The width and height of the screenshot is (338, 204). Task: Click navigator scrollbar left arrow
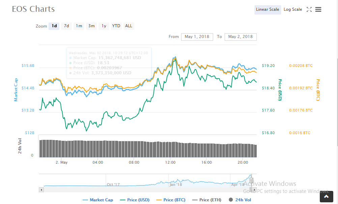coord(41,190)
